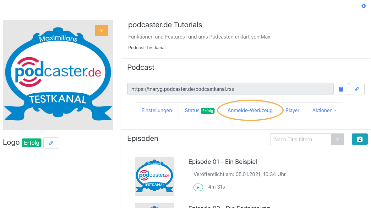
Task: Open the settings gear icon
Action: click(363, 6)
